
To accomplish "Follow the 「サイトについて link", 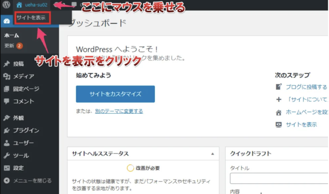I will [307, 99].
